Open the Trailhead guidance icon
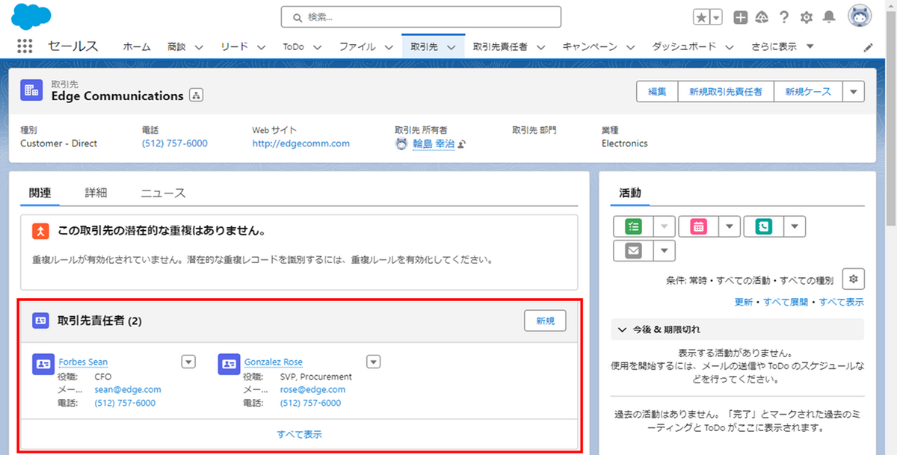 762,17
